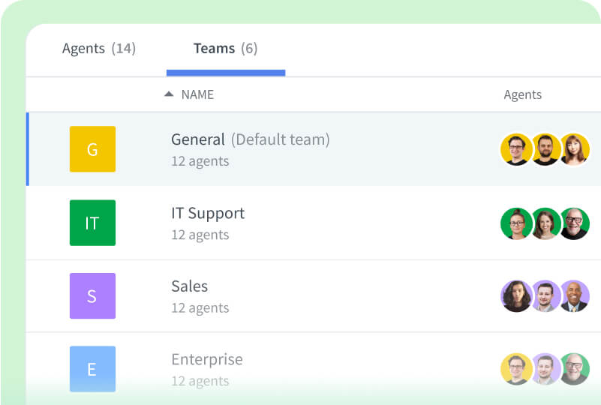Click the purple S team icon
This screenshot has height=405, width=601.
click(92, 295)
